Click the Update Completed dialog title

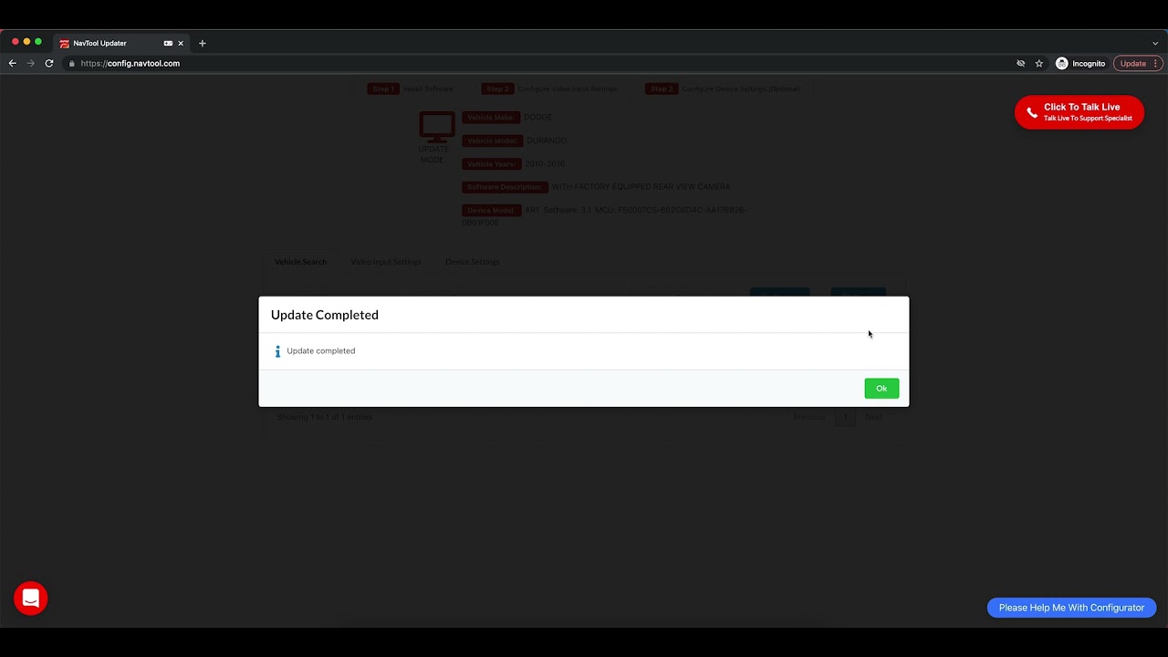(325, 315)
